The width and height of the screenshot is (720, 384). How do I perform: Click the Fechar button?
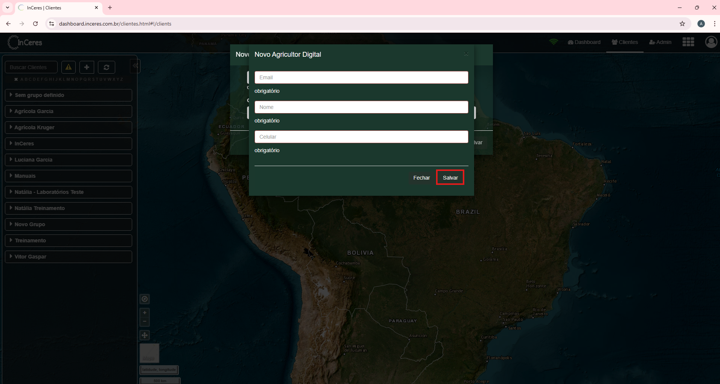tap(421, 178)
